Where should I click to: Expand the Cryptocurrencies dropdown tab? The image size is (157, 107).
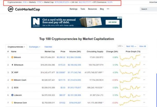click(x=16, y=47)
